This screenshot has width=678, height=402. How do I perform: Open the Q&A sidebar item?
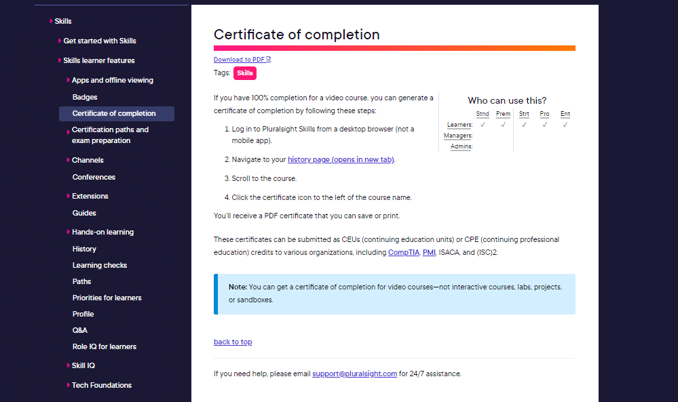pos(80,330)
